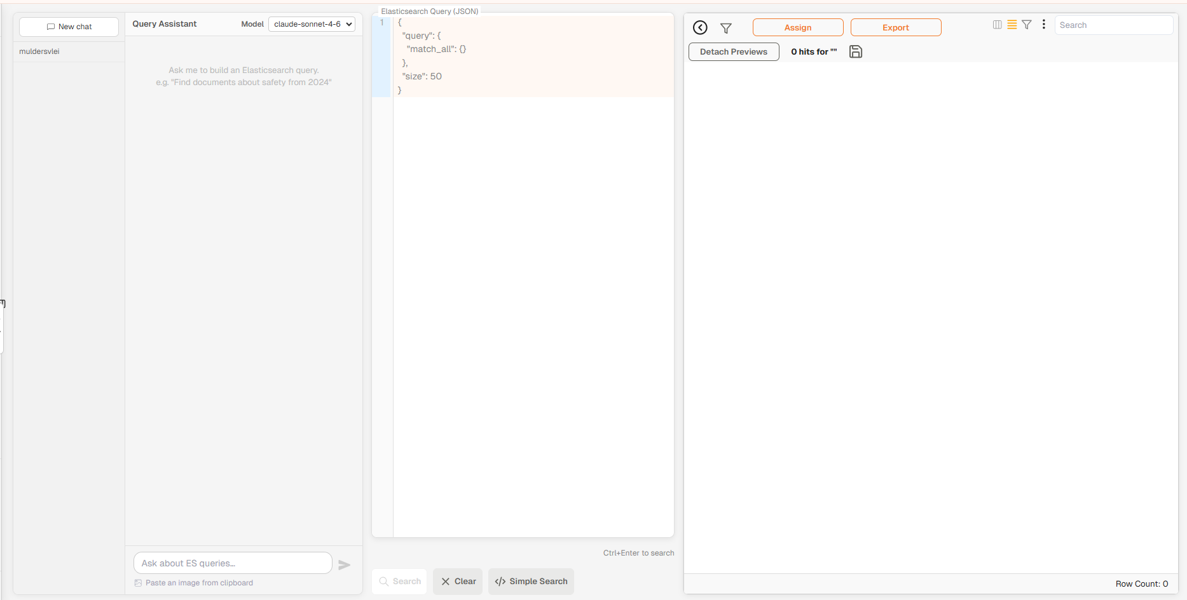The height and width of the screenshot is (600, 1187).
Task: Click the paste image from clipboard icon
Action: coord(139,582)
